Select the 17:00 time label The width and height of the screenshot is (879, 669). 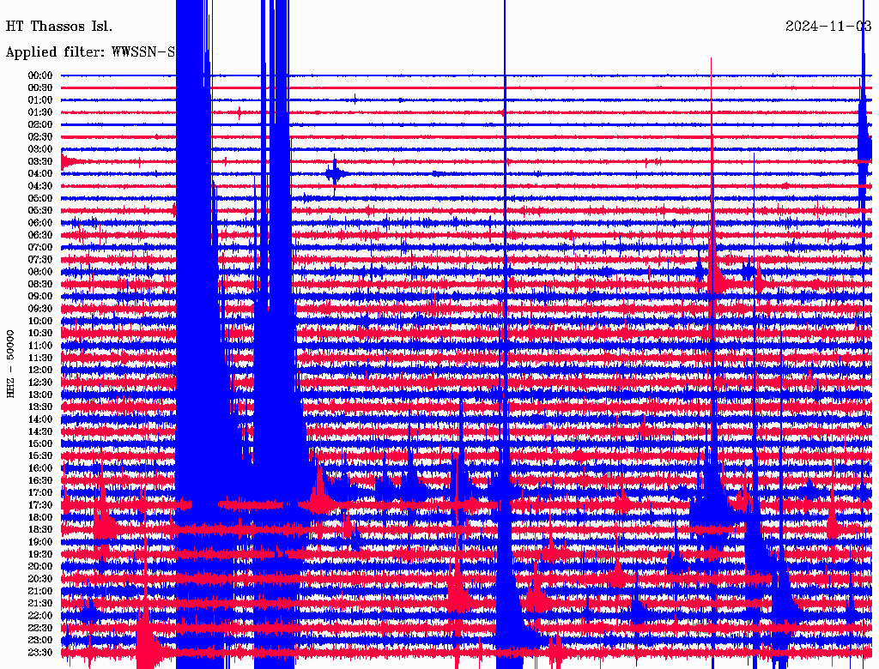(x=40, y=492)
